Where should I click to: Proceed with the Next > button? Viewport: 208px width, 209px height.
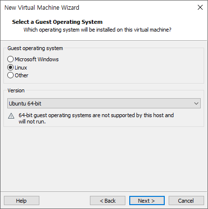tap(147, 201)
